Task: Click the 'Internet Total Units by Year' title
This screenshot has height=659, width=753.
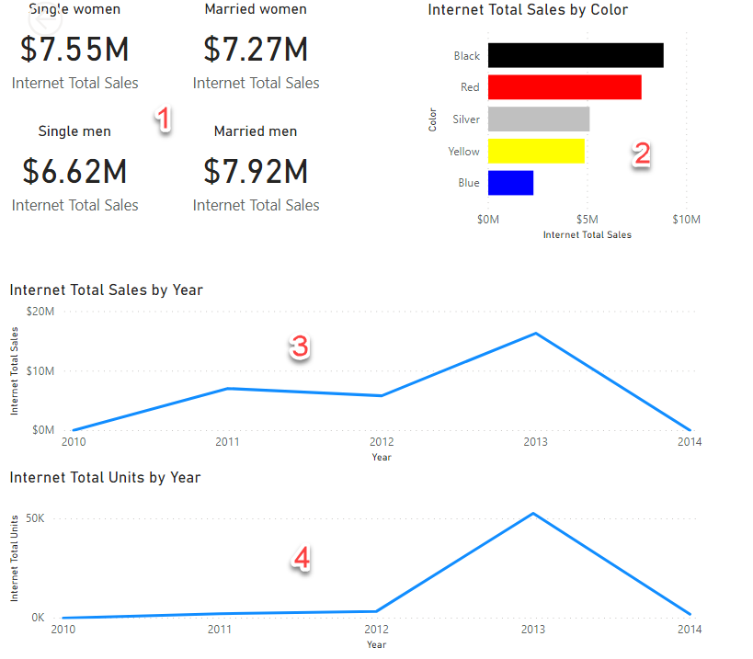Action: pyautogui.click(x=105, y=478)
